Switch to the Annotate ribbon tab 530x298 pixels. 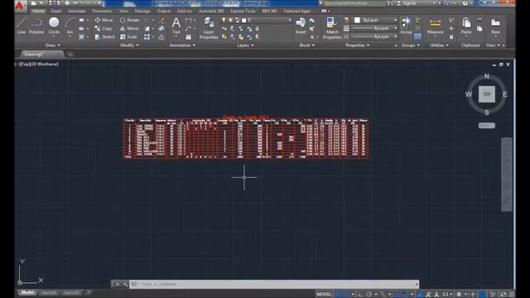click(77, 11)
